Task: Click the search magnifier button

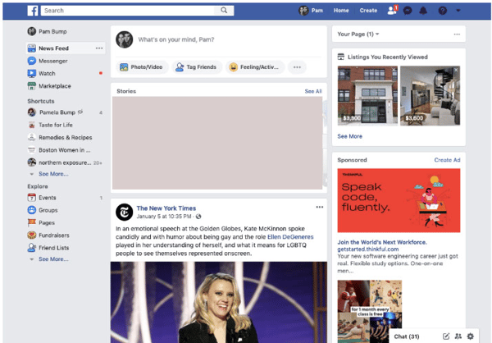Action: pyautogui.click(x=225, y=11)
